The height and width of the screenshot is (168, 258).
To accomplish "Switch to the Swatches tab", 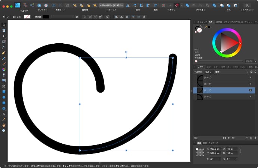I will pos(202,22).
